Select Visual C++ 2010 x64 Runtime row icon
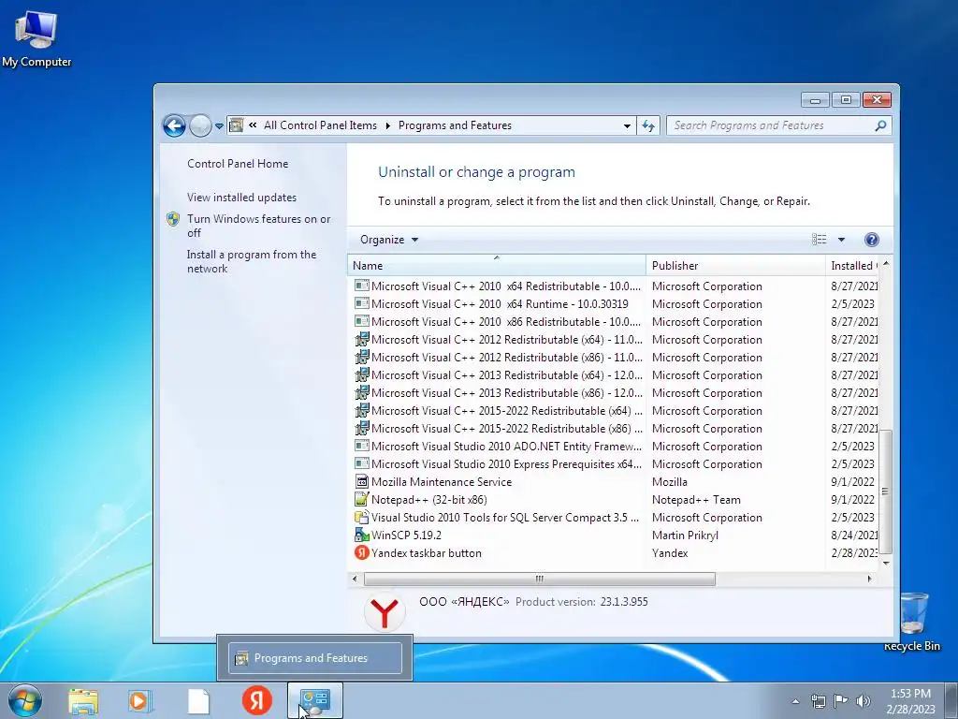 (x=362, y=303)
